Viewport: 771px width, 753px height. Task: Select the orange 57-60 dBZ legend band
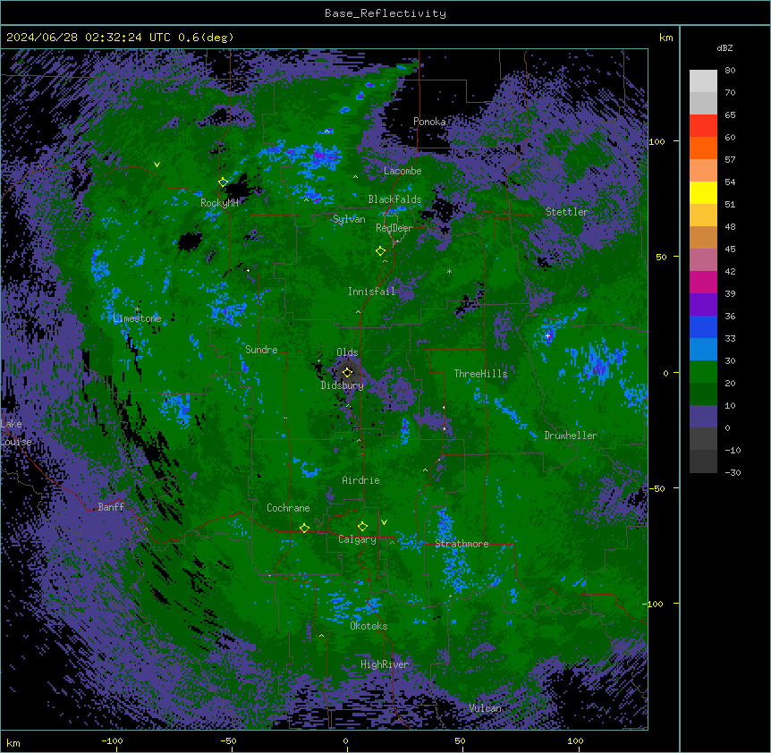coord(703,148)
